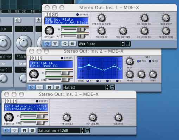This screenshot has height=140, width=179.
Task: Select EQ band 4 button
Action: (117, 81)
